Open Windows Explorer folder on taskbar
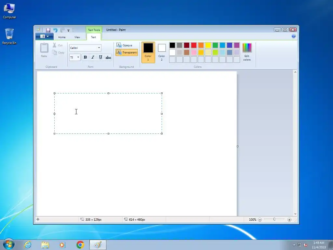Viewport: 333px width, 250px height. [x=45, y=245]
